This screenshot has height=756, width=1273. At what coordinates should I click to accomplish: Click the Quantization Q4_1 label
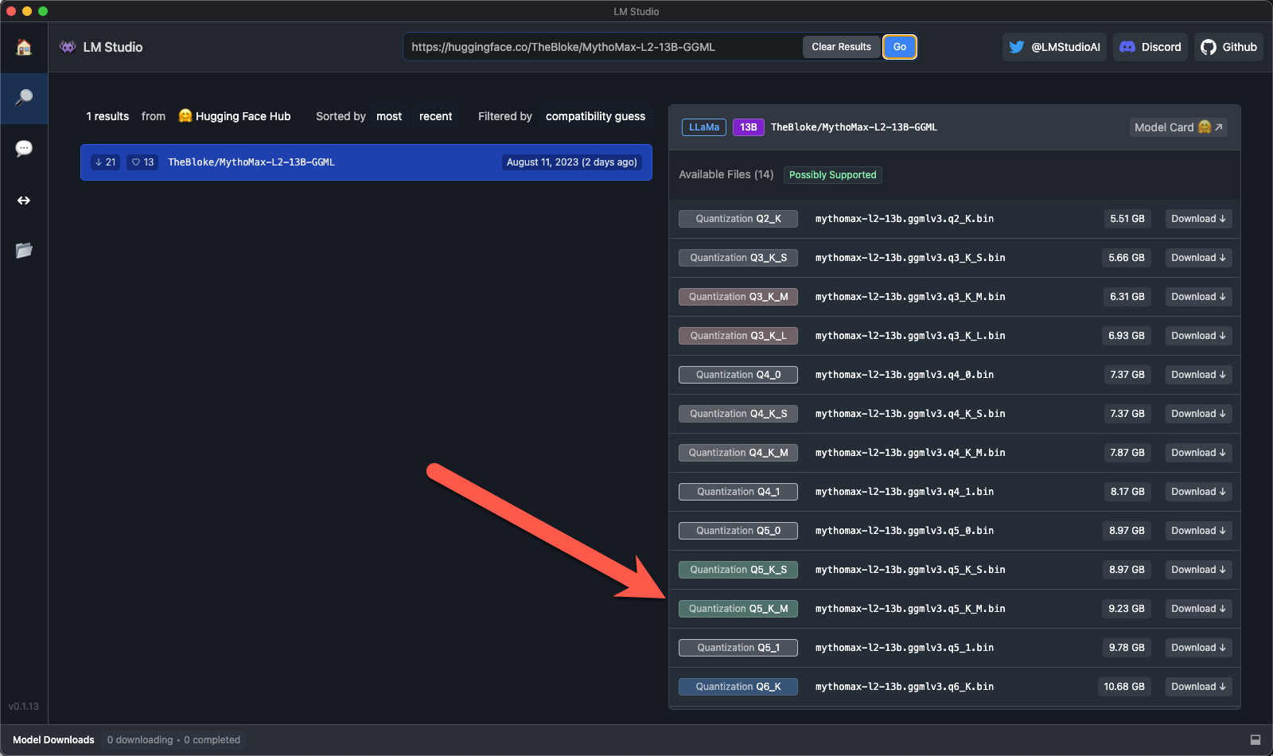pos(738,492)
